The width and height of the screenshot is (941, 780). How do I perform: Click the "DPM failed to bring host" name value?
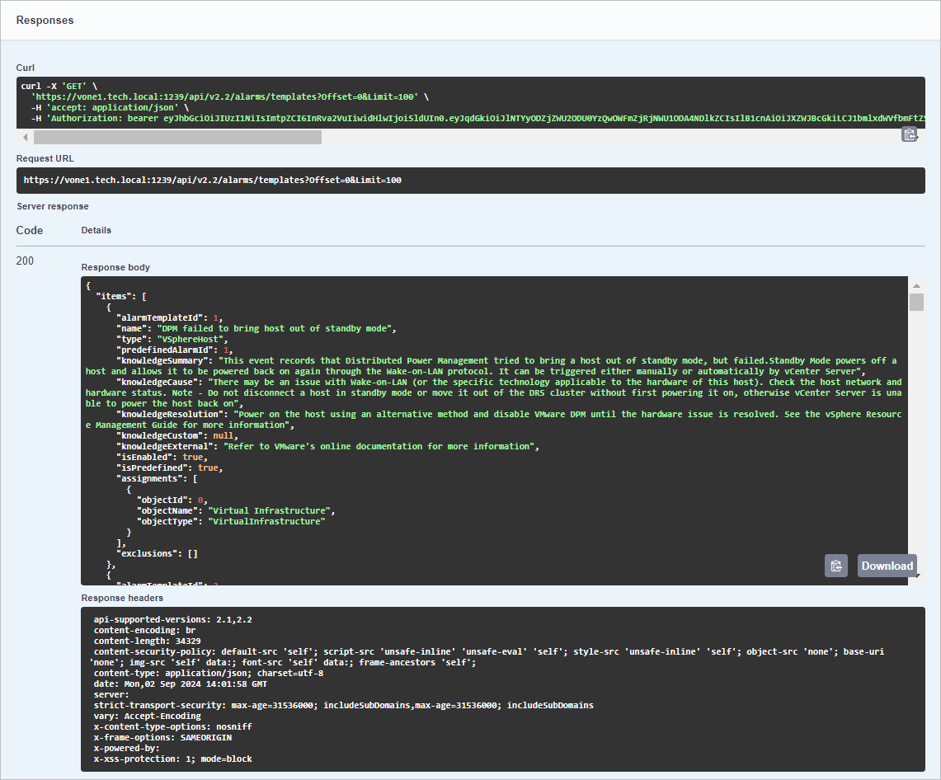[x=275, y=329]
